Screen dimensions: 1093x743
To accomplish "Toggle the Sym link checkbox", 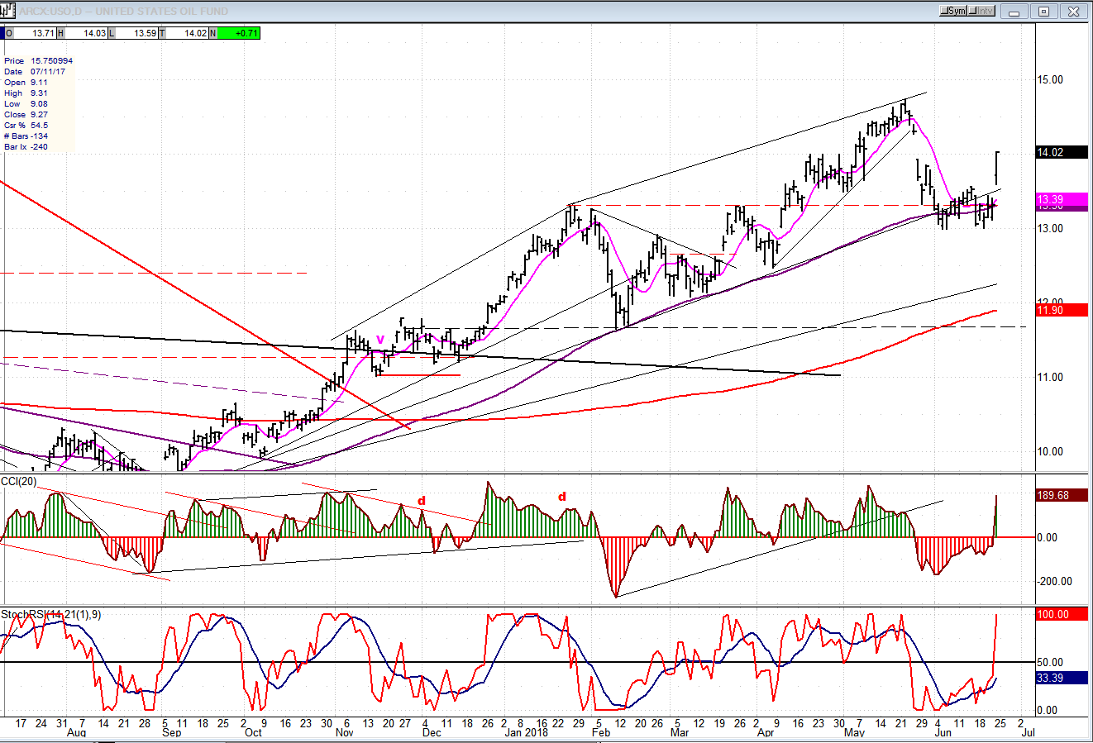I will click(x=947, y=11).
